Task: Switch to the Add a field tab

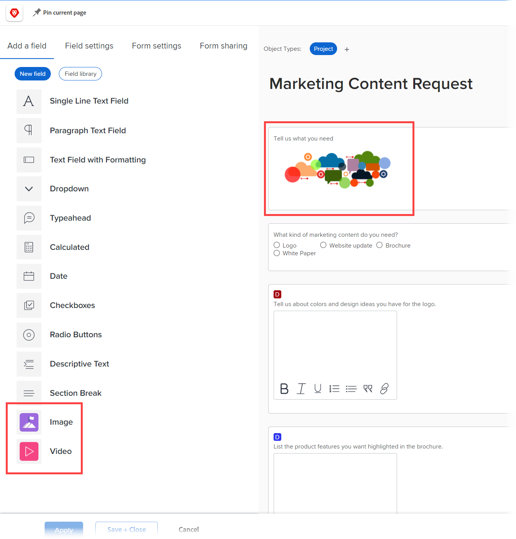Action: (27, 46)
